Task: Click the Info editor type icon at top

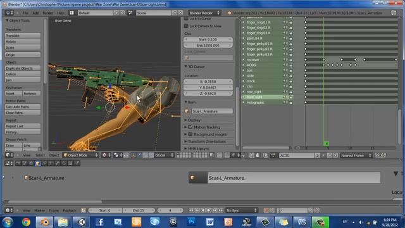Action: (x=9, y=13)
